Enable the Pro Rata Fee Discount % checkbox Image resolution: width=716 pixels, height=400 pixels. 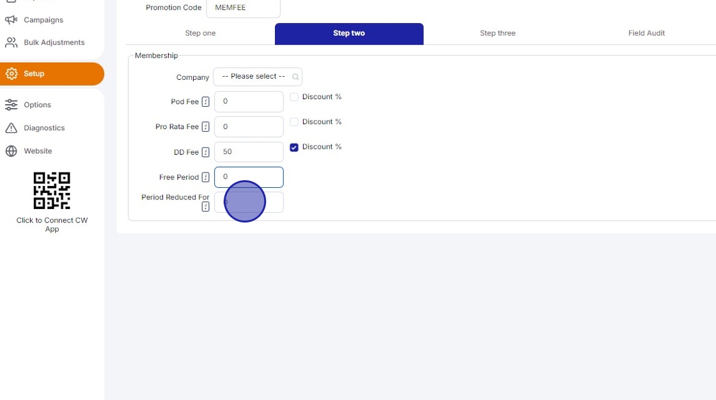(x=294, y=122)
